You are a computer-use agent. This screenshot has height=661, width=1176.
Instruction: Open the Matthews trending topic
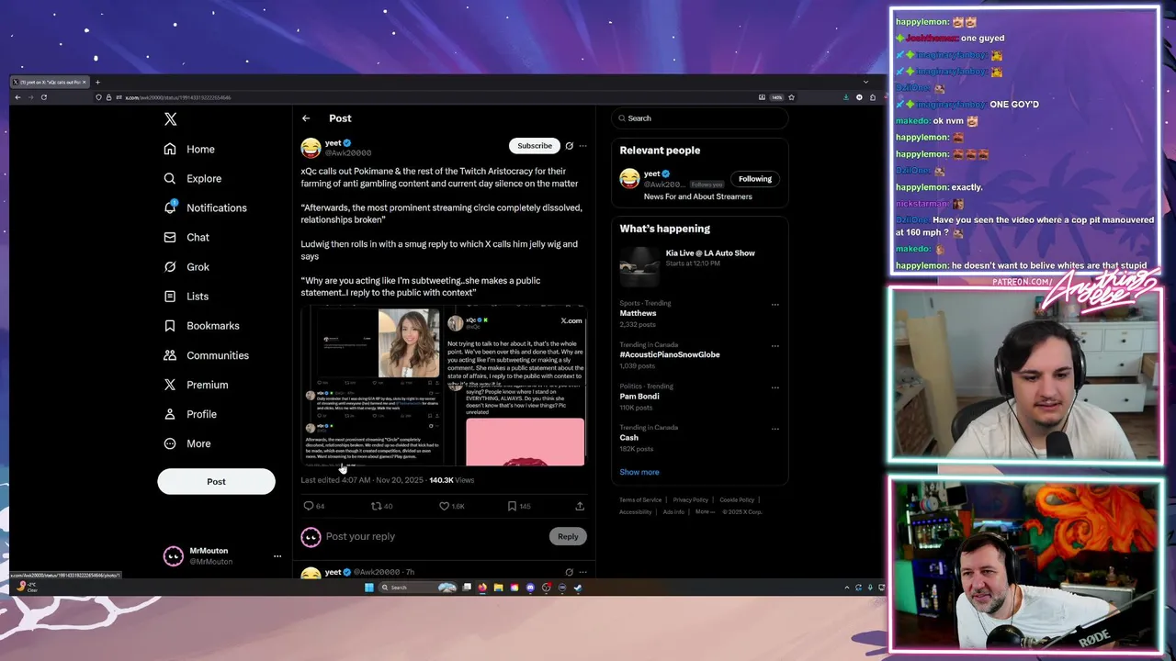click(x=638, y=313)
